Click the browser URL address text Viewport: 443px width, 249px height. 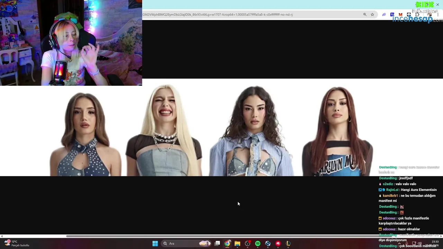[x=217, y=15]
